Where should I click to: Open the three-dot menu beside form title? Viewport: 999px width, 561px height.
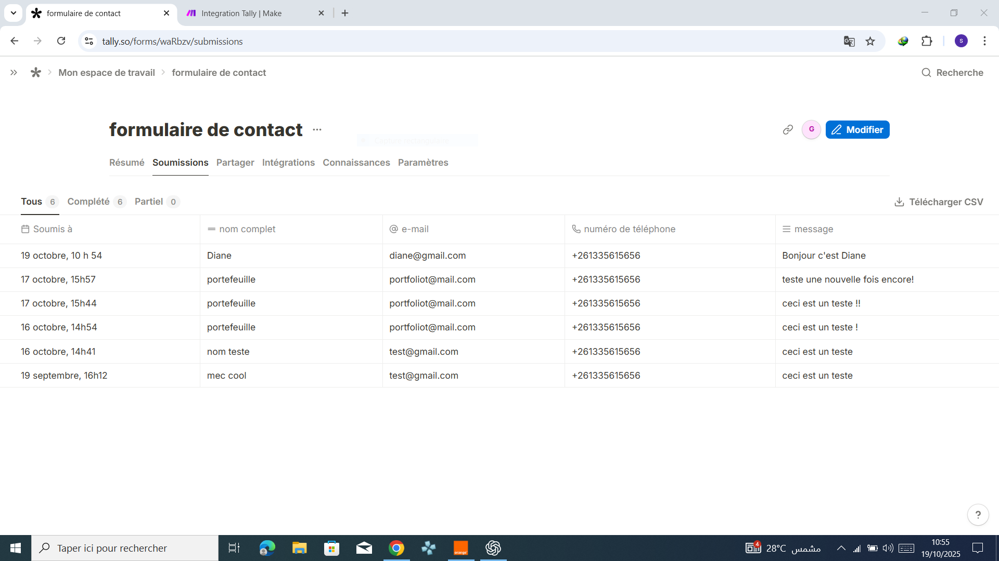tap(317, 130)
